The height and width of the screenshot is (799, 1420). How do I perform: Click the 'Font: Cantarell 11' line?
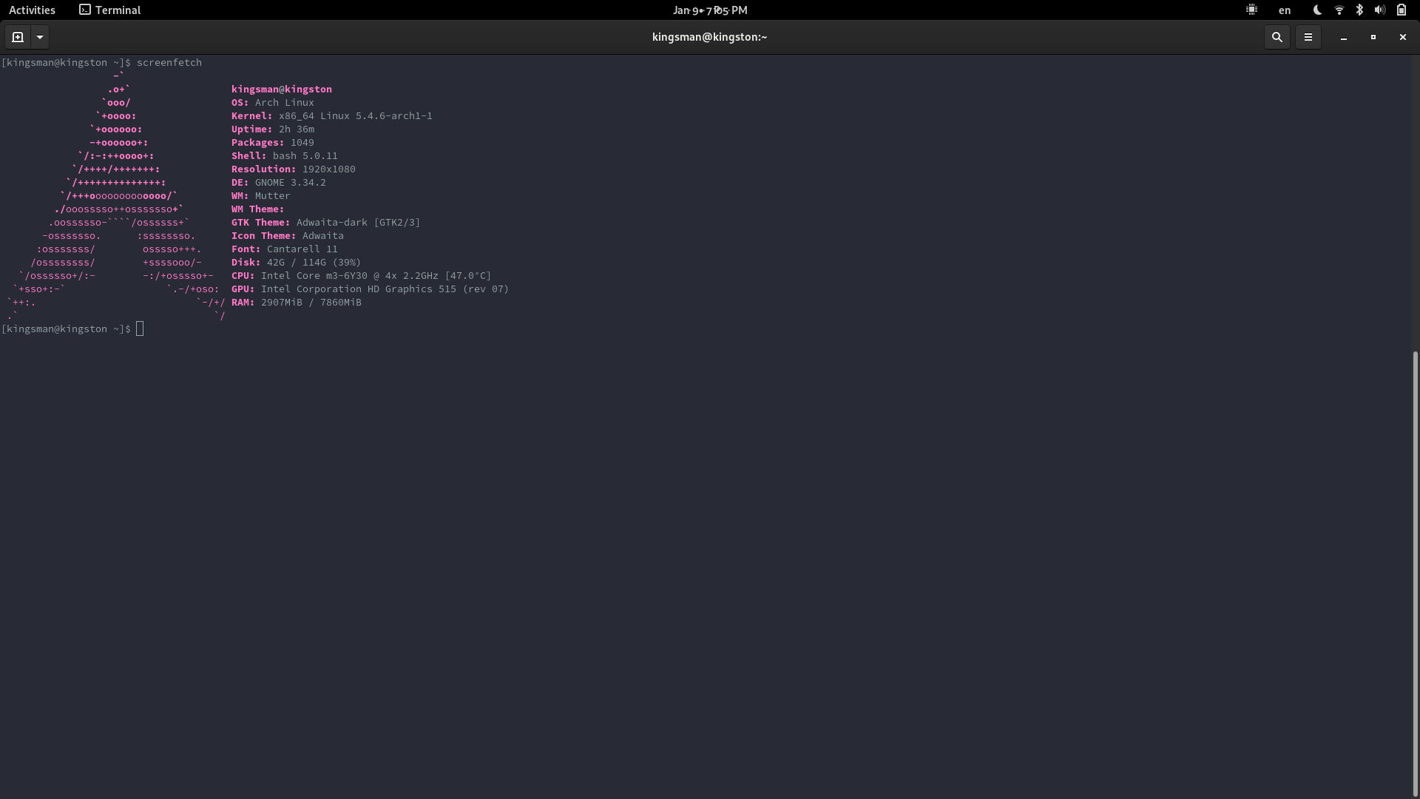coord(285,249)
